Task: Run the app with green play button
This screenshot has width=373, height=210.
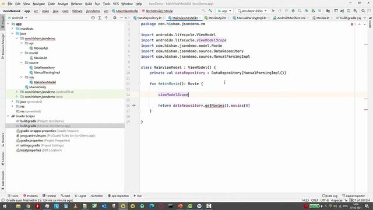Action: click(273, 11)
